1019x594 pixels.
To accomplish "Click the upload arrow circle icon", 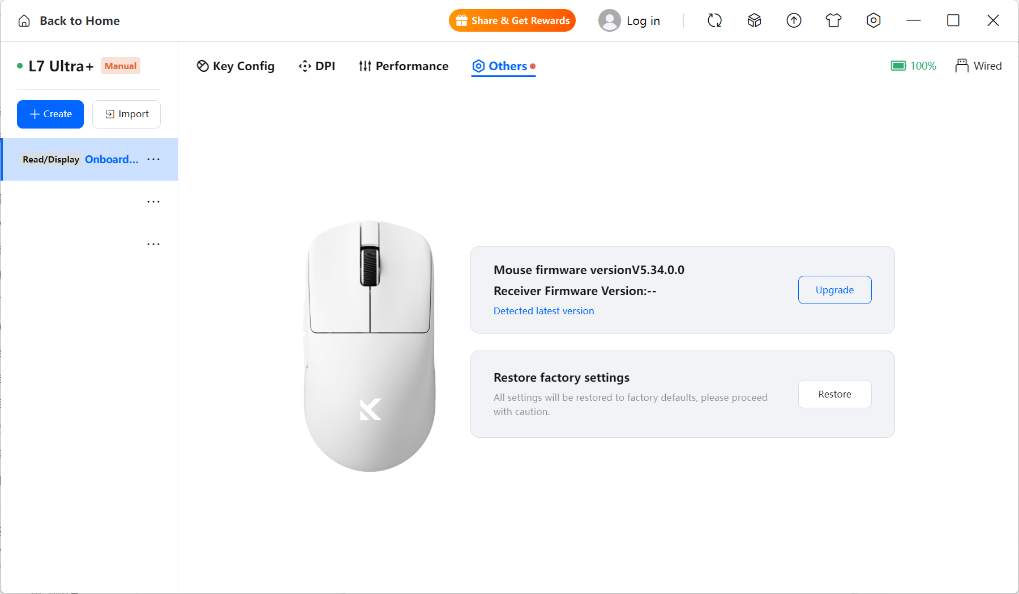I will [x=794, y=21].
